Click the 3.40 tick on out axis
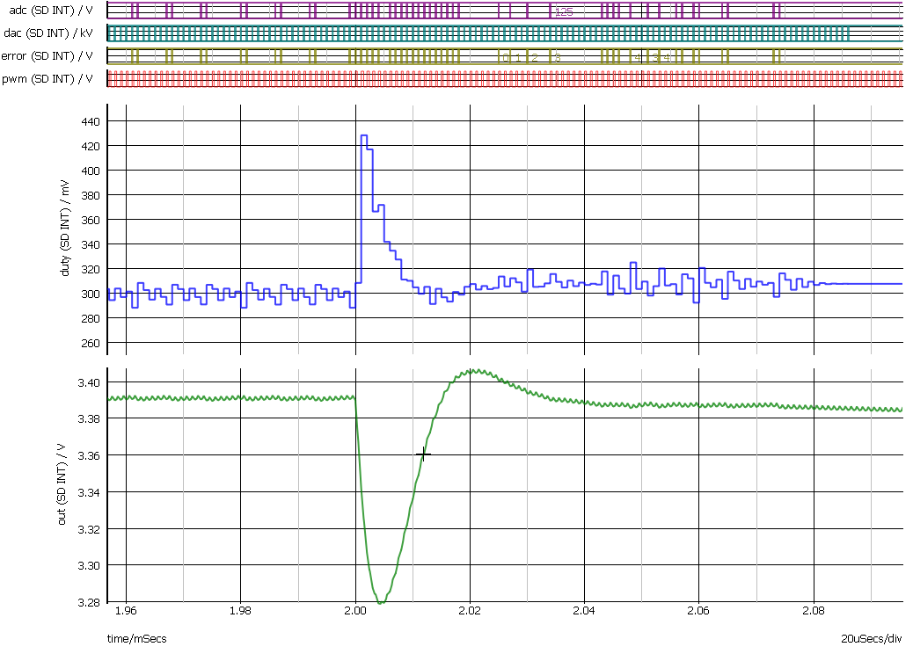Screen dimensions: 913x654 point(89,382)
